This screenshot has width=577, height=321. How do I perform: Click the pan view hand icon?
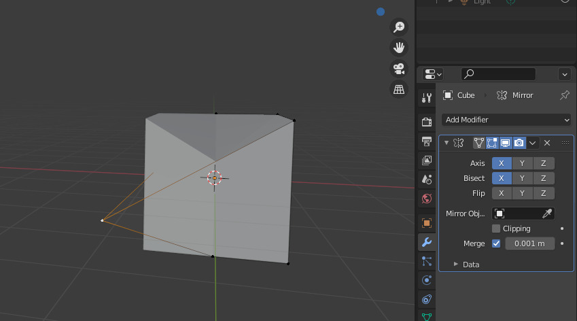[x=399, y=48]
